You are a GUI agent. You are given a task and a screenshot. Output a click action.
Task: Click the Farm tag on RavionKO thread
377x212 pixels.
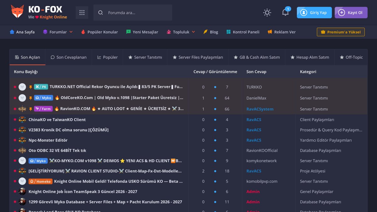(43, 109)
